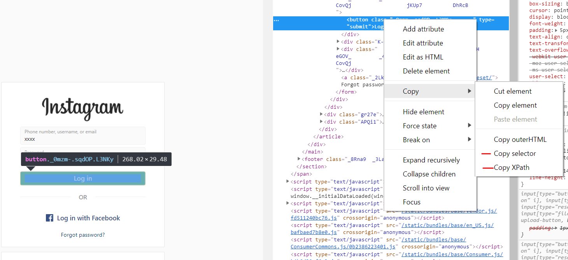
Task: Click the ellipsis on the selected button row
Action: tap(276, 20)
